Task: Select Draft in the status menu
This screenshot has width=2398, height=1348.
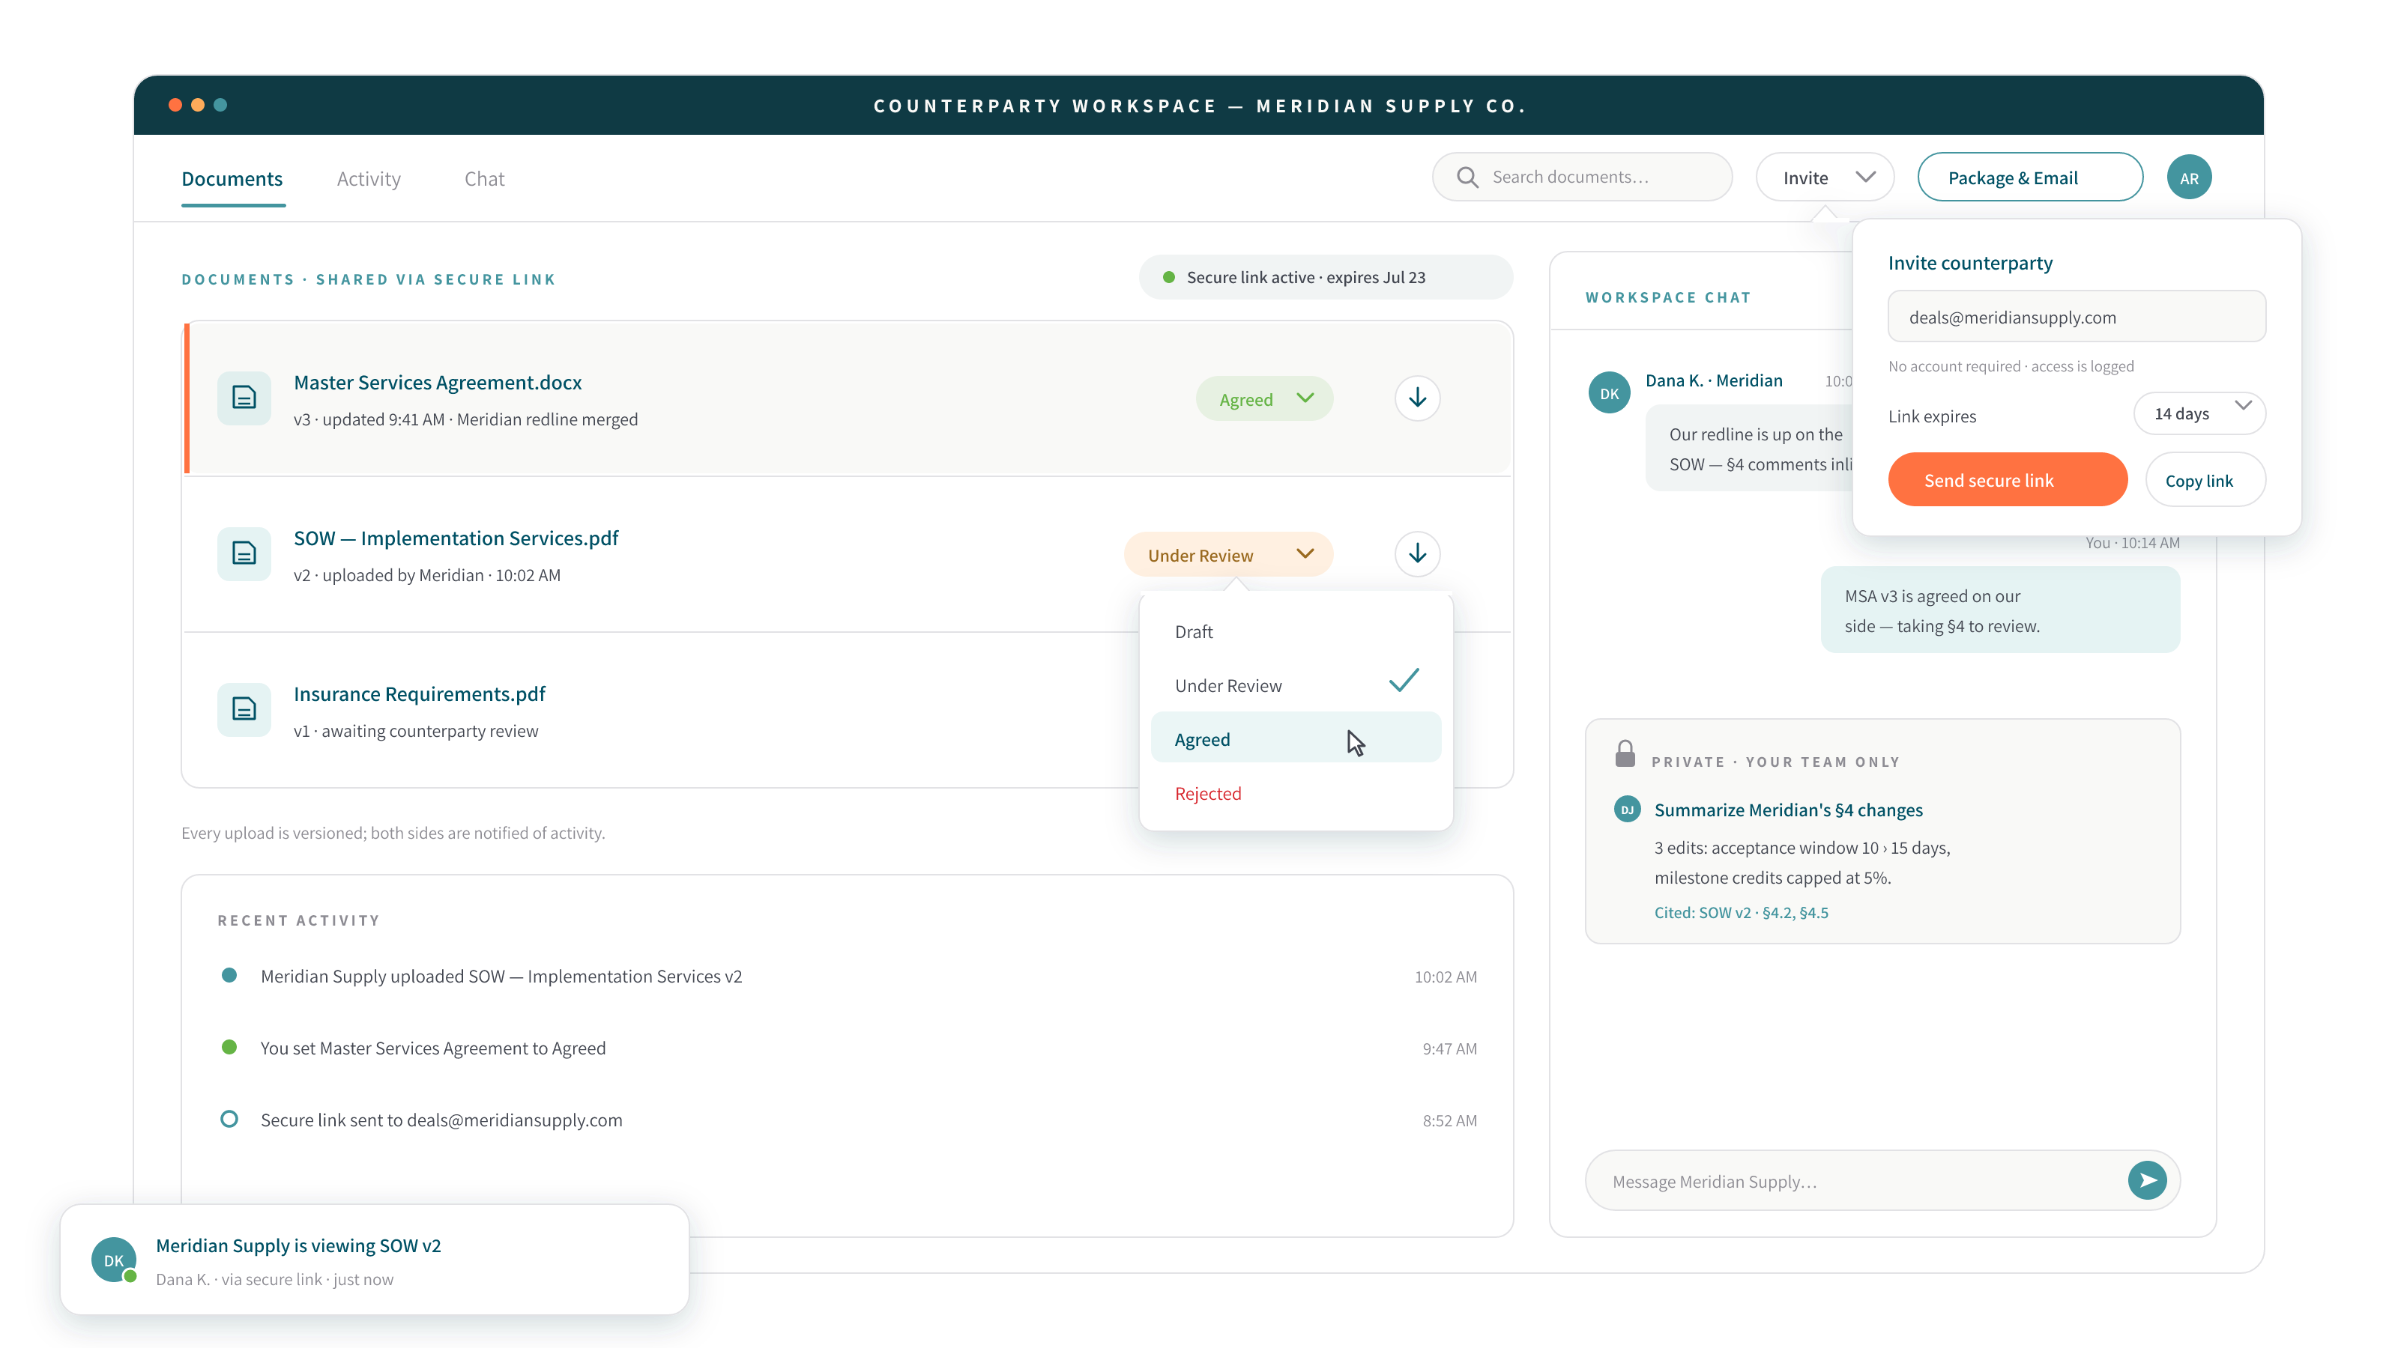Action: [x=1296, y=631]
